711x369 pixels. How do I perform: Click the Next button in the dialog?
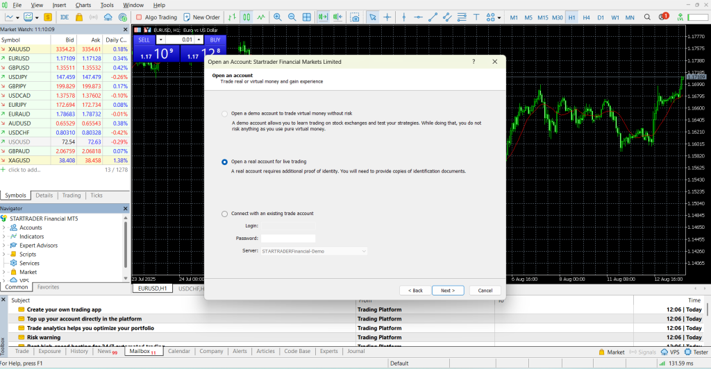448,291
